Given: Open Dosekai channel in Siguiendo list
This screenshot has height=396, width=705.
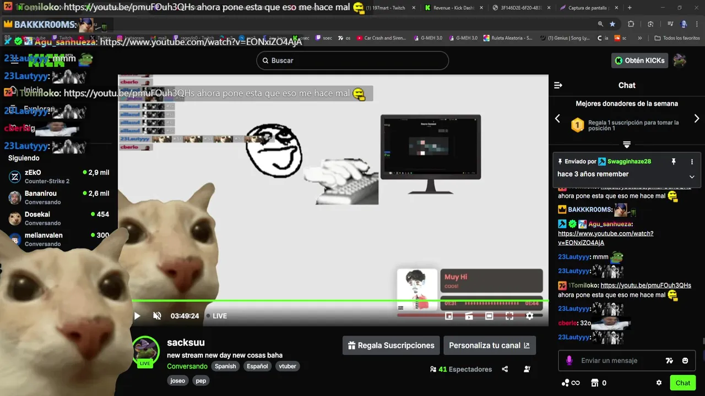Looking at the screenshot, I should click(58, 218).
